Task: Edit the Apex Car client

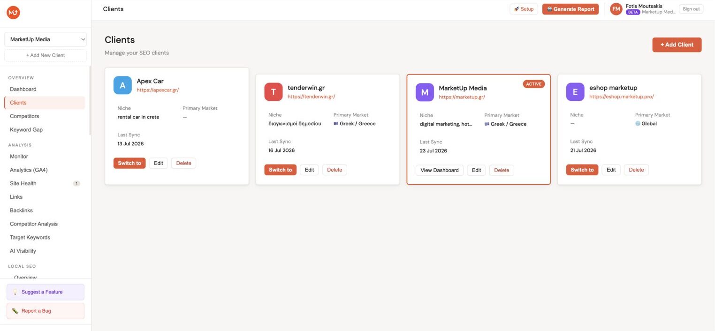Action: tap(159, 163)
